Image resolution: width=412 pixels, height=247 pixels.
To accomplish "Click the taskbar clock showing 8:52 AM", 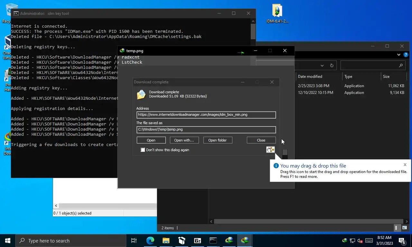I will point(384,241).
